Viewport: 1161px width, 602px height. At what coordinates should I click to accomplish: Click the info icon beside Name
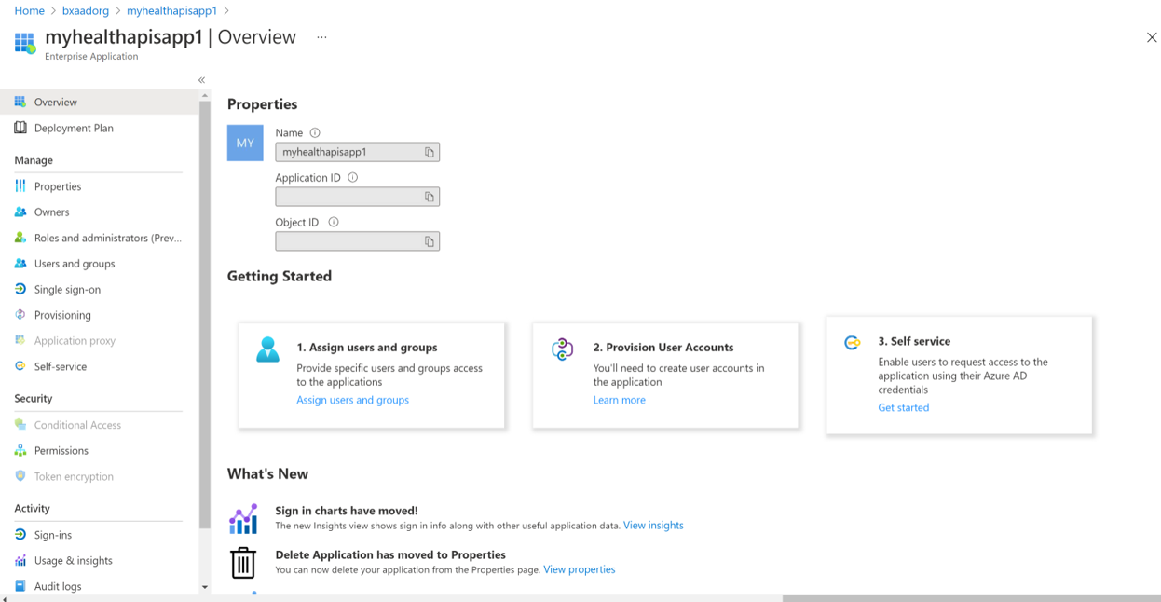315,133
